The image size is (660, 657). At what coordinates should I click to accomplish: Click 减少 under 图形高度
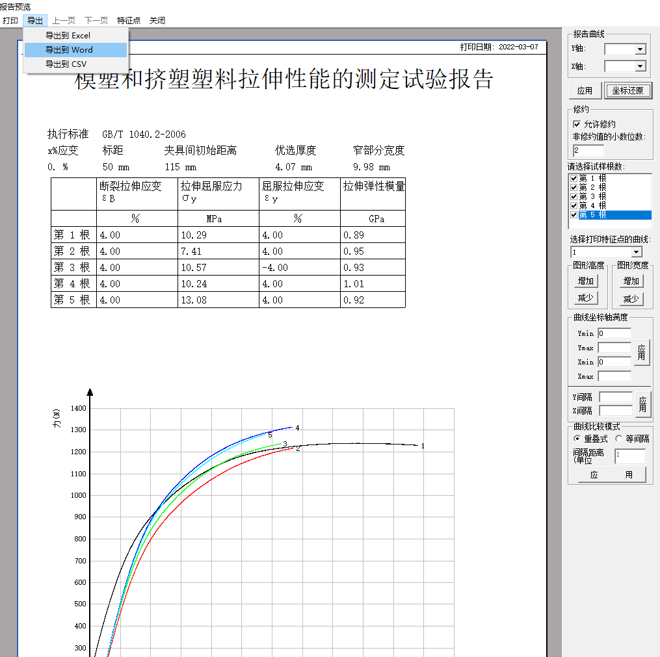586,298
